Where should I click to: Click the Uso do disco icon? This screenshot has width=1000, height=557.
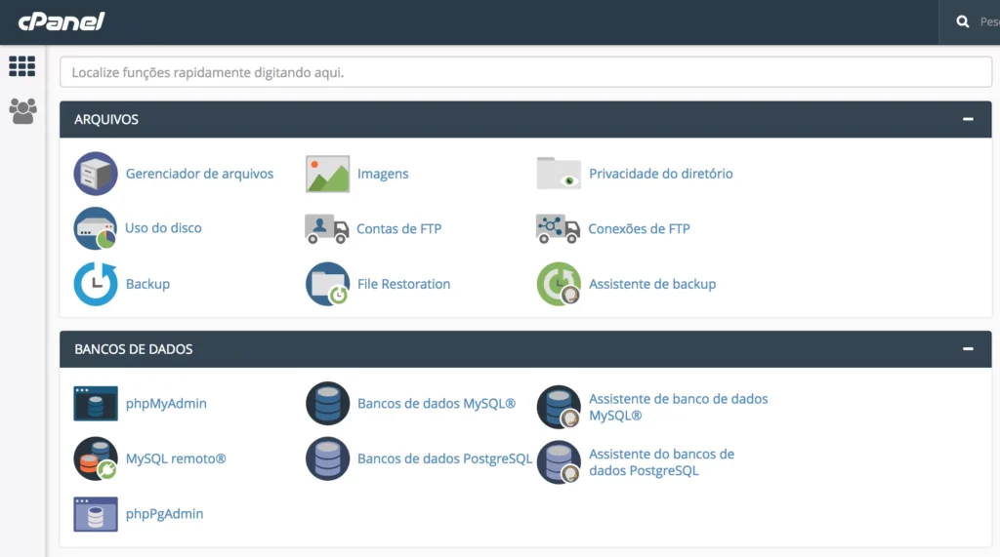96,228
